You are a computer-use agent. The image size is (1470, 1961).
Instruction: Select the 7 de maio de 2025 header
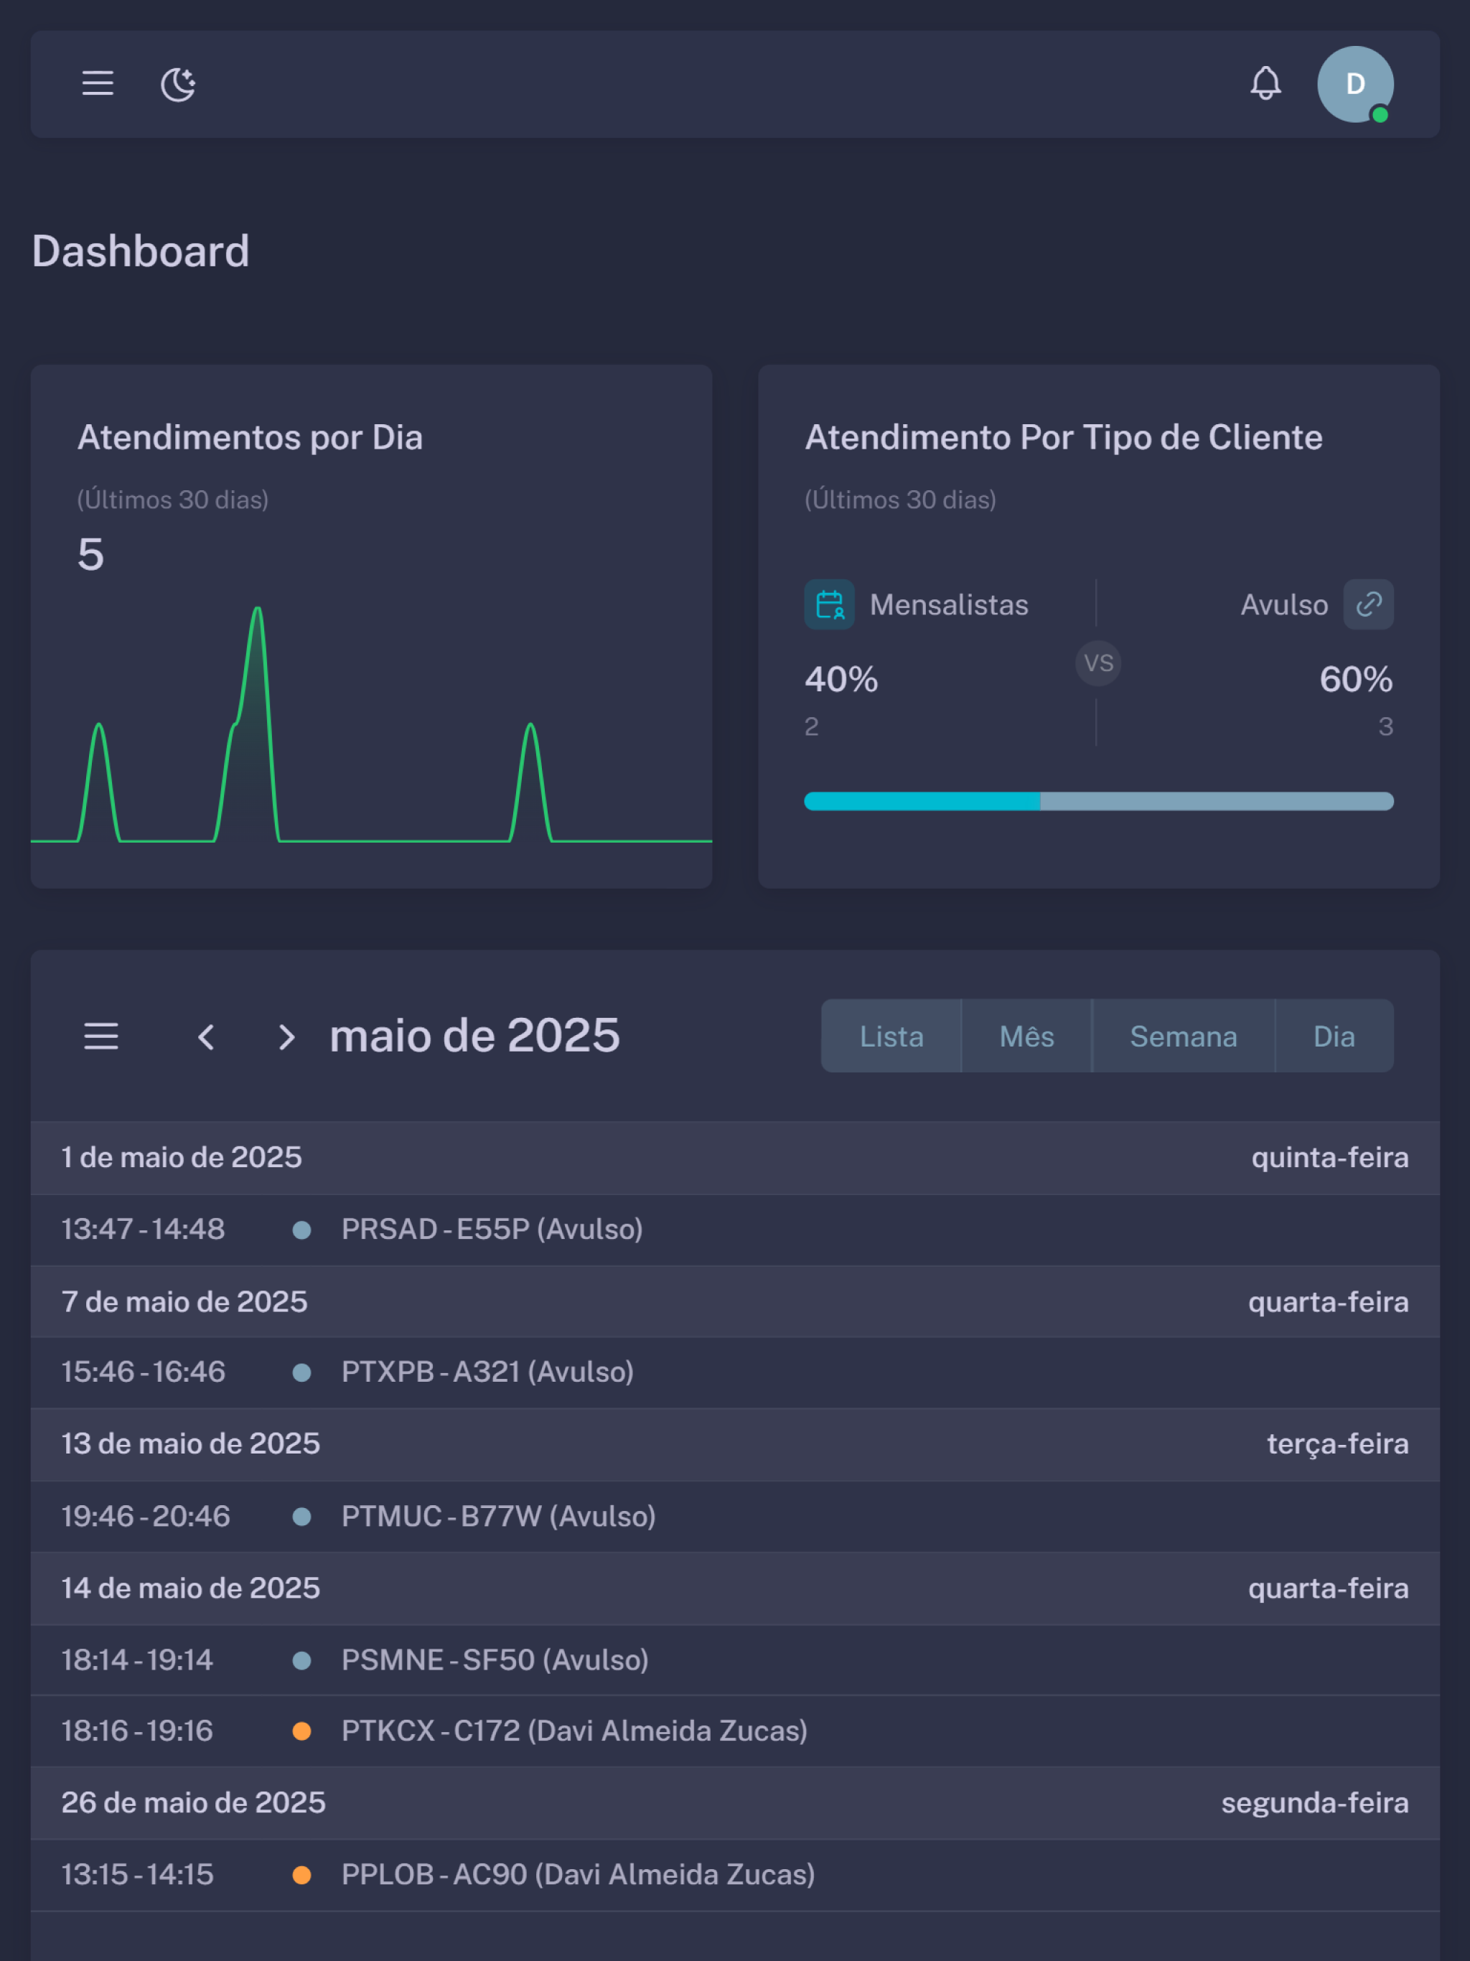(735, 1301)
